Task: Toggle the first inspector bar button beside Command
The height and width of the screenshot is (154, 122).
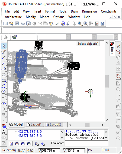Action: pos(11,144)
